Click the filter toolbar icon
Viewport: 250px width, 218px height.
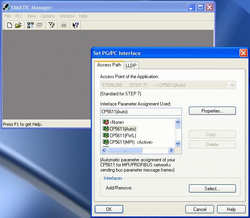pos(51,25)
